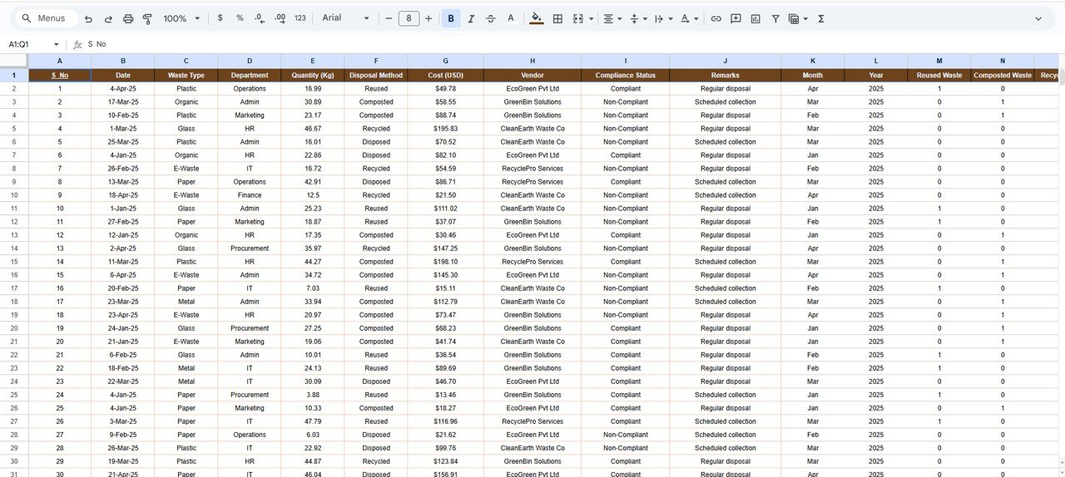This screenshot has width=1065, height=477.
Task: Click the undo arrow icon
Action: (x=88, y=18)
